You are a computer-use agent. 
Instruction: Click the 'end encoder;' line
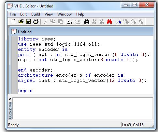[36, 70]
